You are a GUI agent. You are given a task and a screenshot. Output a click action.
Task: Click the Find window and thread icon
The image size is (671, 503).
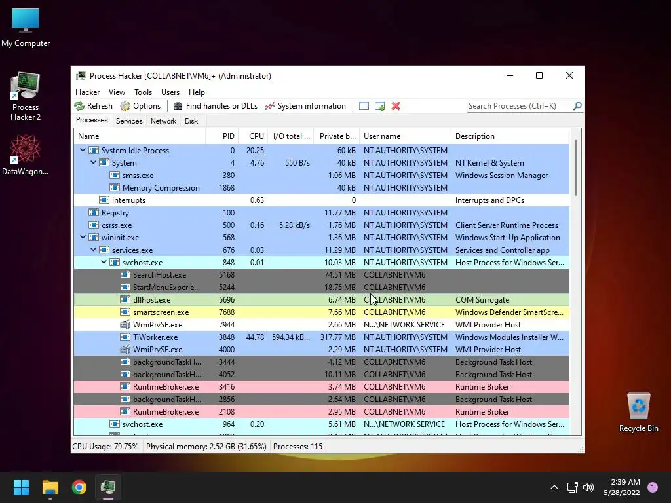[x=379, y=106]
